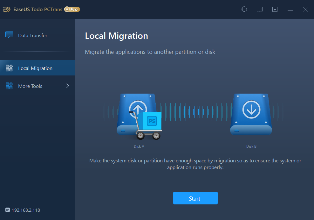Viewport: 314px width, 220px height.
Task: Click the Local Migration sidebar icon
Action: pyautogui.click(x=9, y=68)
